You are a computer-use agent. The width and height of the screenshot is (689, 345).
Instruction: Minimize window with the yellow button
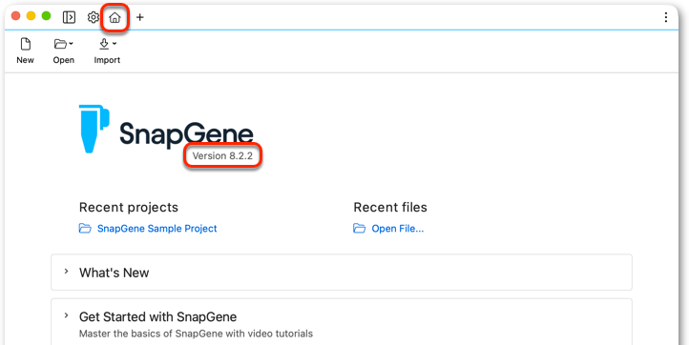pyautogui.click(x=31, y=16)
